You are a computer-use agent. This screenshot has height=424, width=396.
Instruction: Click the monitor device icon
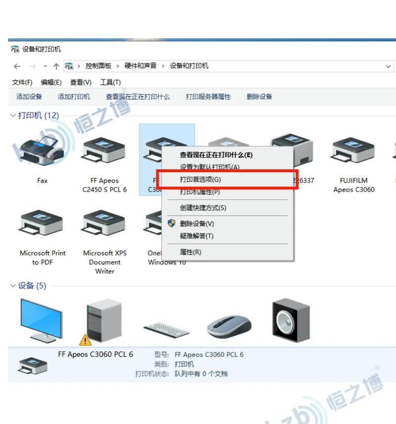pos(42,321)
